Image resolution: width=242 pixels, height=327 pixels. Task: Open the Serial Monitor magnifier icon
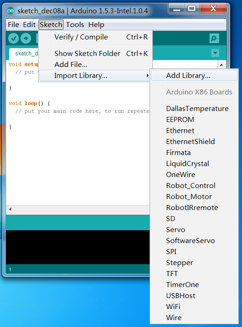tap(214, 39)
